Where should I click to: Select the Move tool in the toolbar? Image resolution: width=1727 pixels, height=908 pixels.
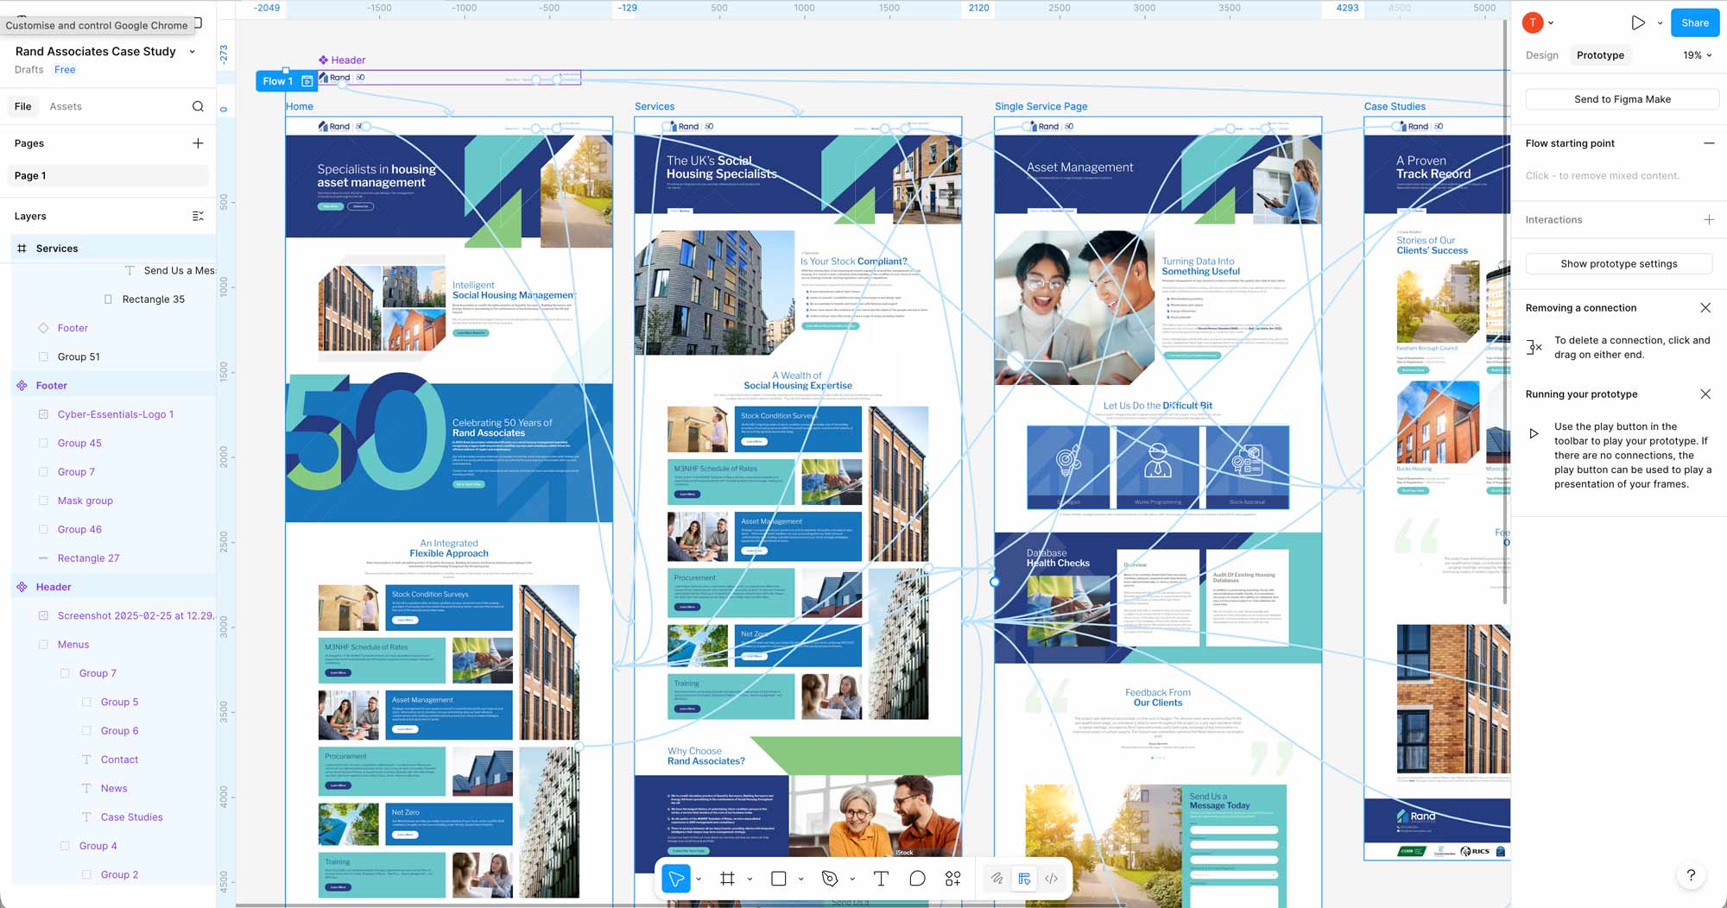pyautogui.click(x=676, y=879)
